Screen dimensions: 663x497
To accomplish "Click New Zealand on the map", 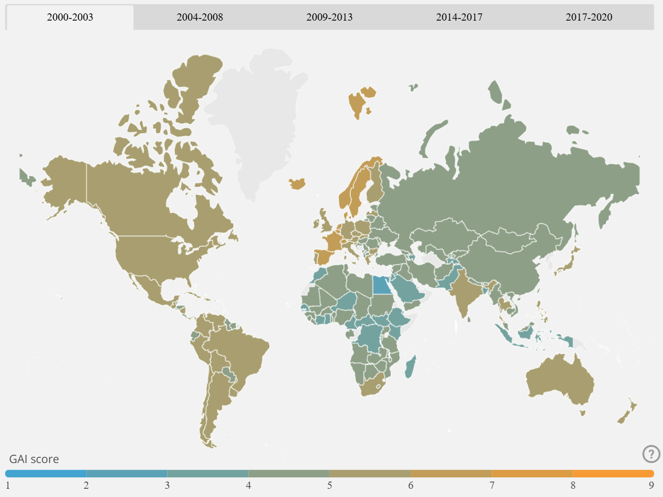I will click(628, 410).
